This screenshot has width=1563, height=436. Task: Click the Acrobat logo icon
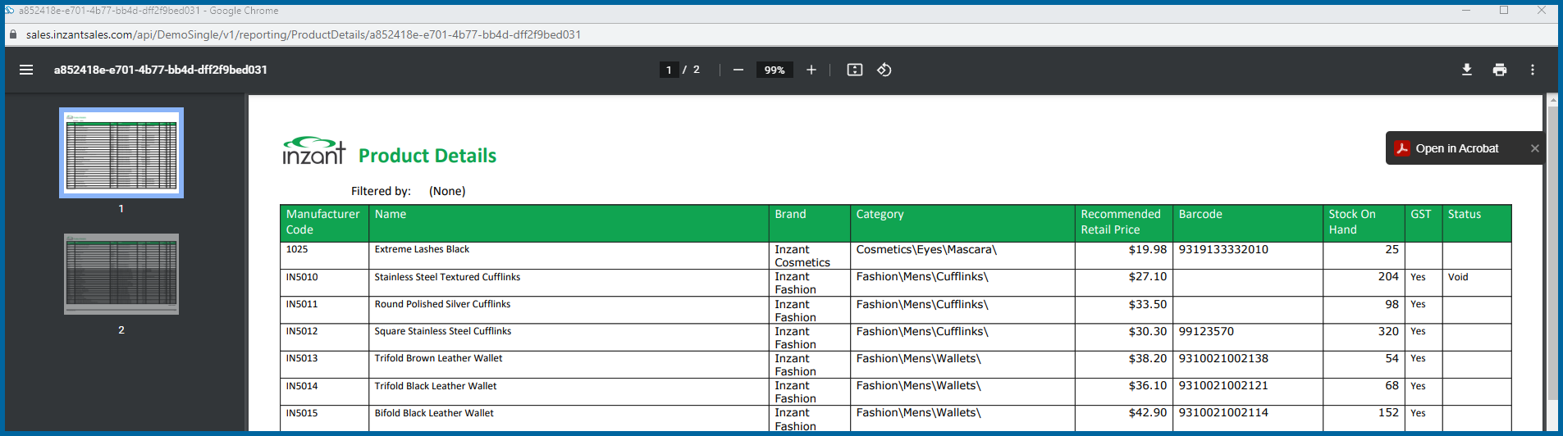tap(1402, 148)
